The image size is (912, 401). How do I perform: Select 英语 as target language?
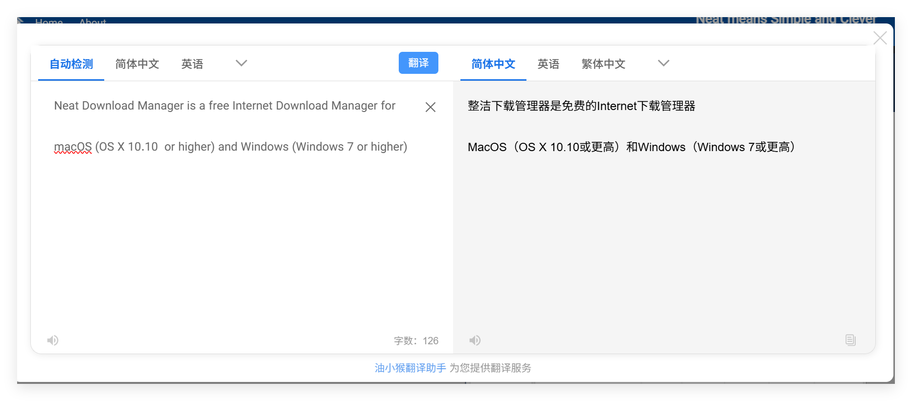click(x=548, y=64)
